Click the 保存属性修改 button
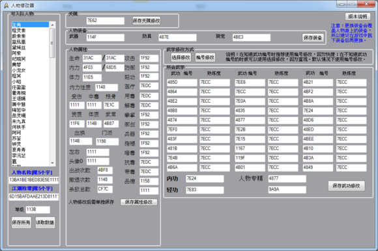378x251 pixels. pos(139,202)
